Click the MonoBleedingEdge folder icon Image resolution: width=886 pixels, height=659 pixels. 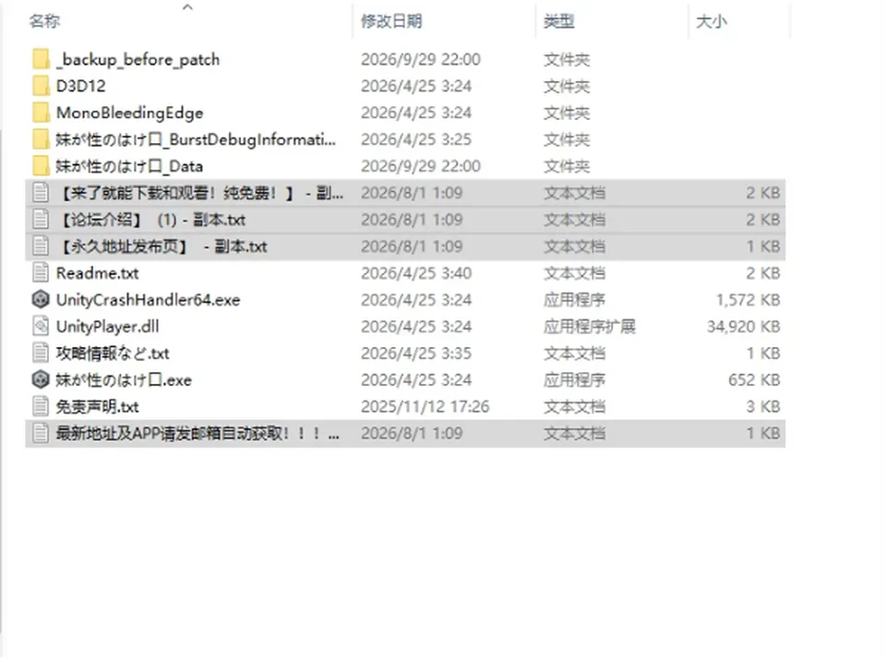(41, 113)
